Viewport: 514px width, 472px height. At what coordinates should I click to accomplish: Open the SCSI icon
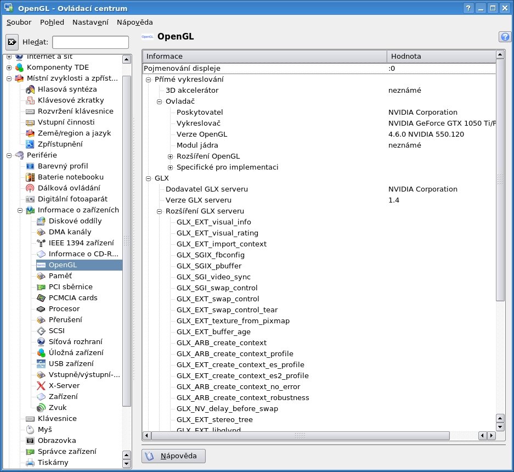pos(41,331)
